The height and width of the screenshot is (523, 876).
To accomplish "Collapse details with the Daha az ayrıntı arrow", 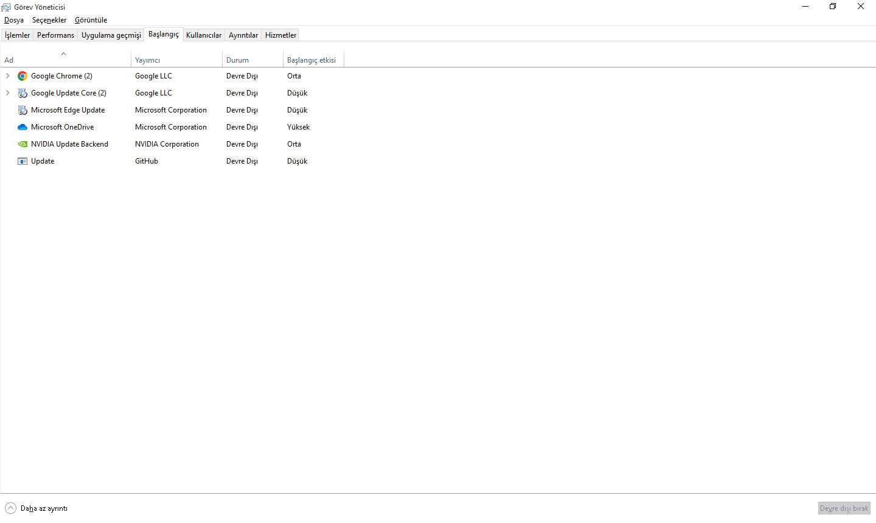I will coord(10,508).
